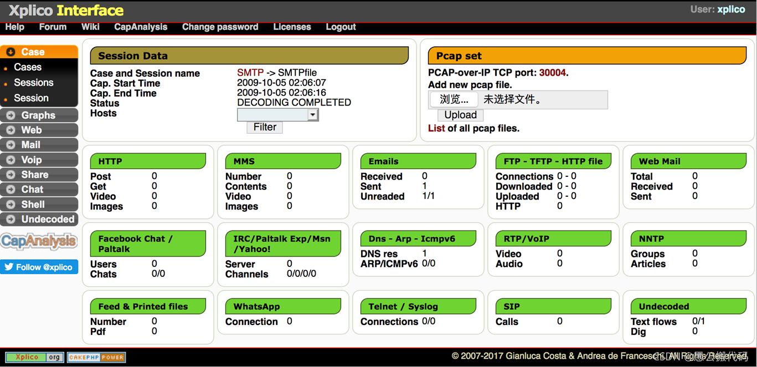The image size is (757, 367).
Task: Open the Hosts dropdown list
Action: 277,114
